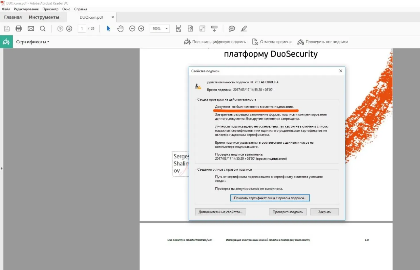Close the Свойства подписи dialog
This screenshot has width=420, height=270.
click(341, 71)
